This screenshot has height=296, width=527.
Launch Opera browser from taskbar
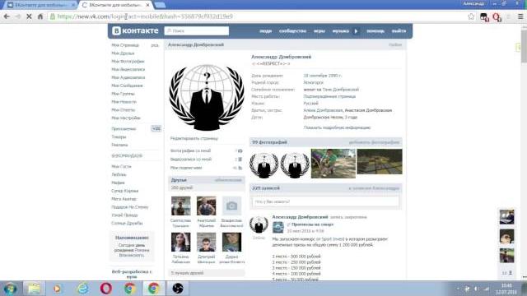pos(106,289)
